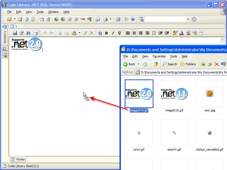This screenshot has height=170, width=227.
Task: Click the gray left arrow circle icon
Action: [70, 19]
